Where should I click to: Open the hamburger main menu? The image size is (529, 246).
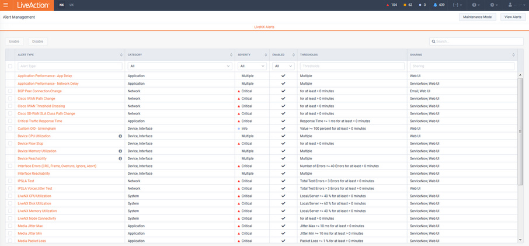coord(5,5)
